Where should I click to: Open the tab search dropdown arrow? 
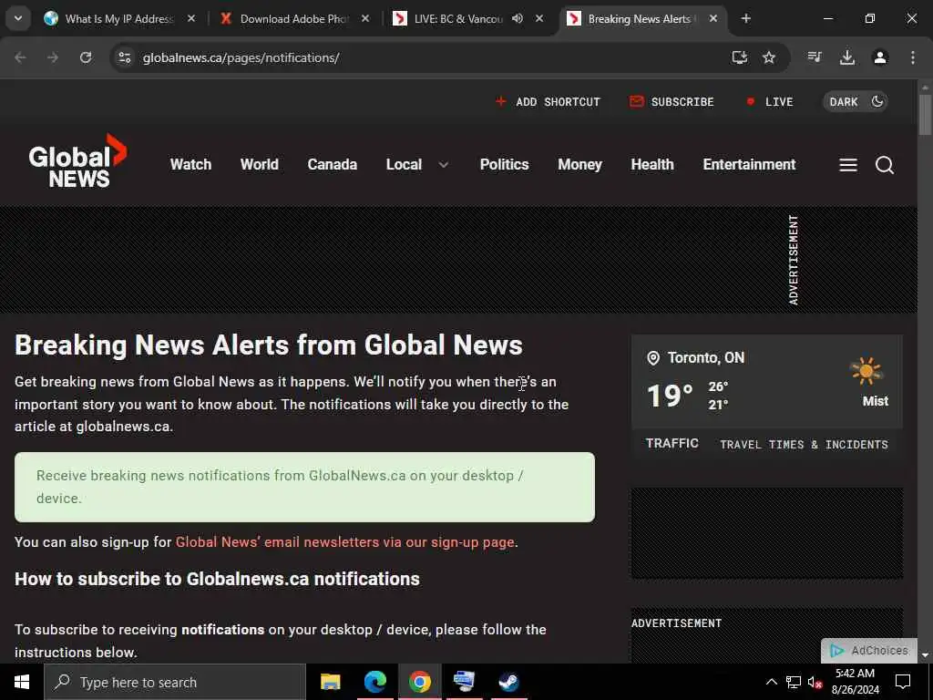[18, 18]
